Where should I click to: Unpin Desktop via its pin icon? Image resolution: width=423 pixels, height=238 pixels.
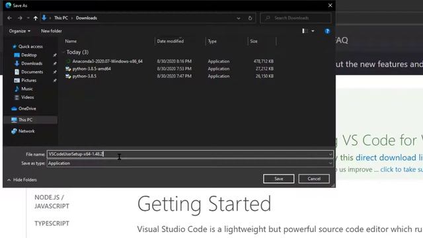coord(55,55)
